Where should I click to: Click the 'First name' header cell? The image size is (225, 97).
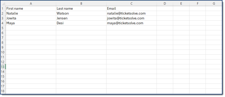coord(31,8)
